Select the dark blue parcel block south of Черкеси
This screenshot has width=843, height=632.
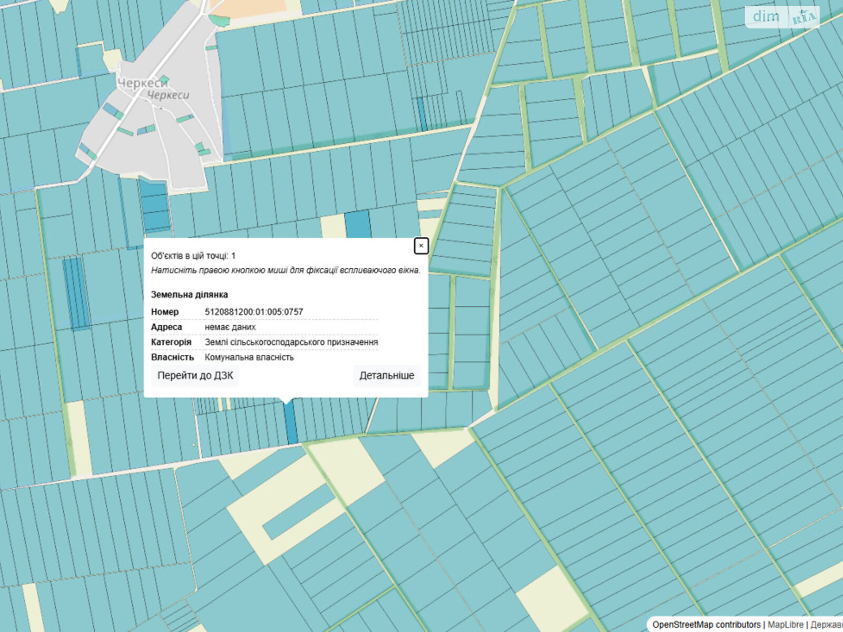154,206
